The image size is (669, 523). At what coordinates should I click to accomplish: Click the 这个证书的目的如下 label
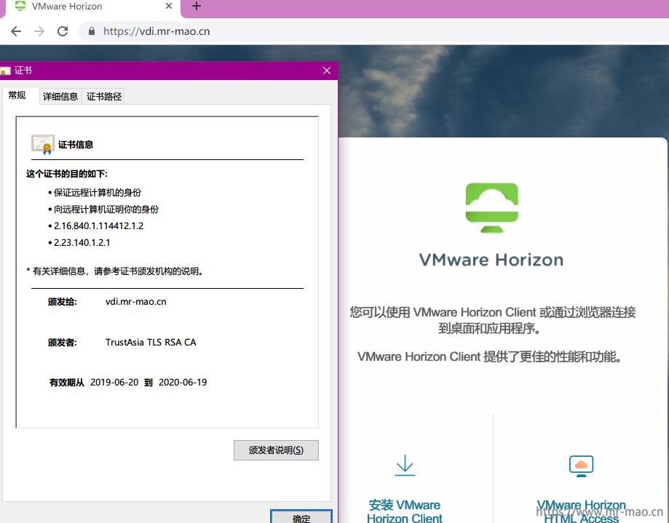(66, 174)
